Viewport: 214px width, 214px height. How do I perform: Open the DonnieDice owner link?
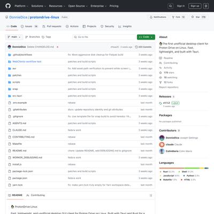[18, 17]
